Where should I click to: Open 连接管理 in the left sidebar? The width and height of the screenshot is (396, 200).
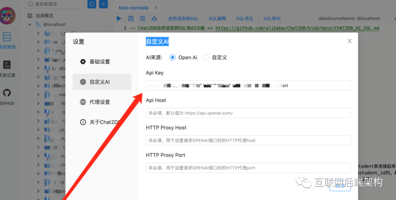click(7, 40)
